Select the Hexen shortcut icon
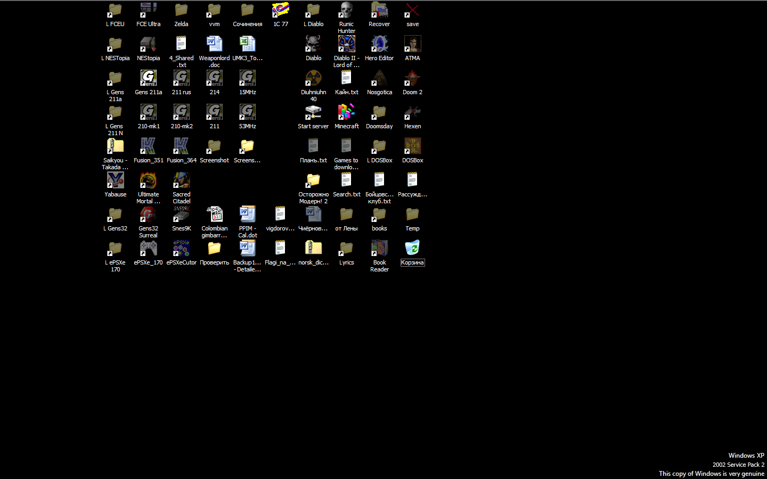Image resolution: width=767 pixels, height=479 pixels. click(412, 113)
